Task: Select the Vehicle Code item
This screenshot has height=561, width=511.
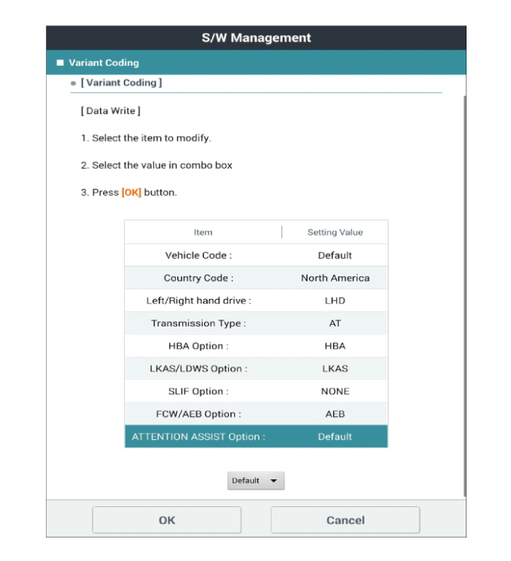Action: tap(198, 255)
